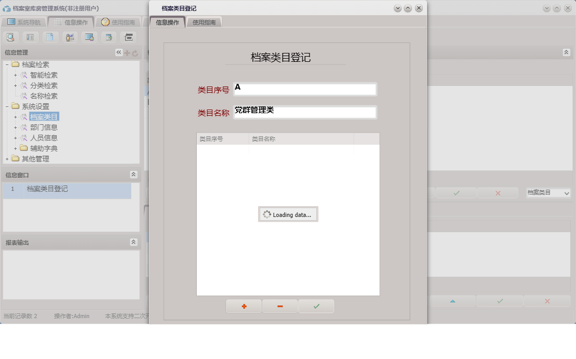
Task: Click the database add toolbar icon
Action: click(x=108, y=37)
